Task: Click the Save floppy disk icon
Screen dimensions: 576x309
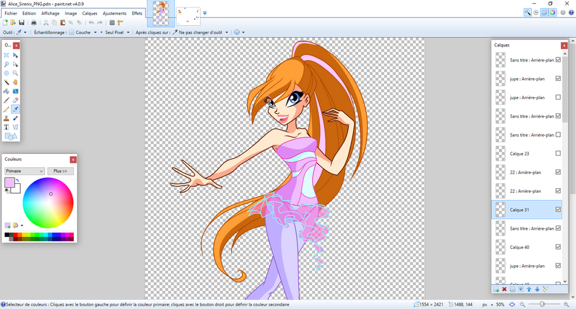Action: tap(21, 22)
